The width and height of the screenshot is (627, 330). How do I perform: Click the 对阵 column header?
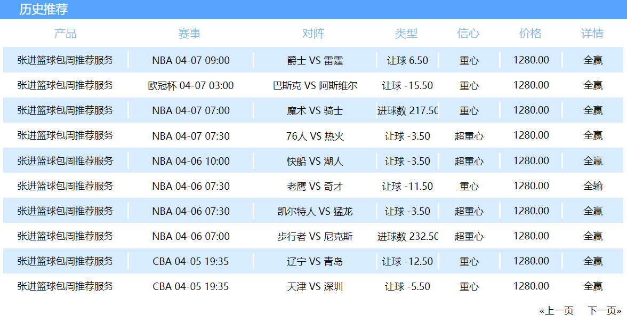(313, 34)
